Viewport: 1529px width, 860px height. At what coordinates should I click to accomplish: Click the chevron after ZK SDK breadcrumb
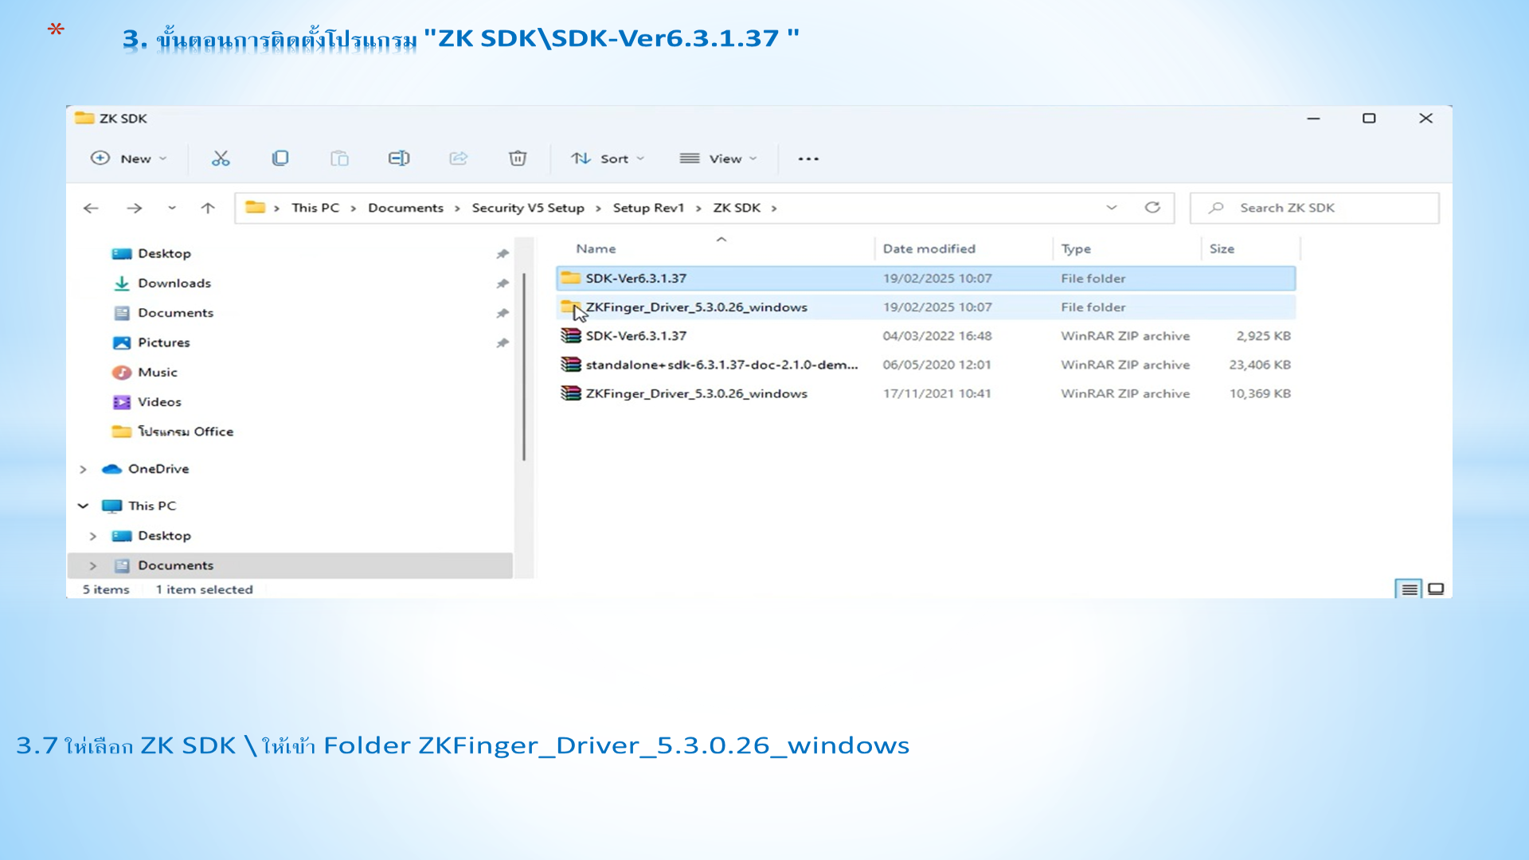774,209
